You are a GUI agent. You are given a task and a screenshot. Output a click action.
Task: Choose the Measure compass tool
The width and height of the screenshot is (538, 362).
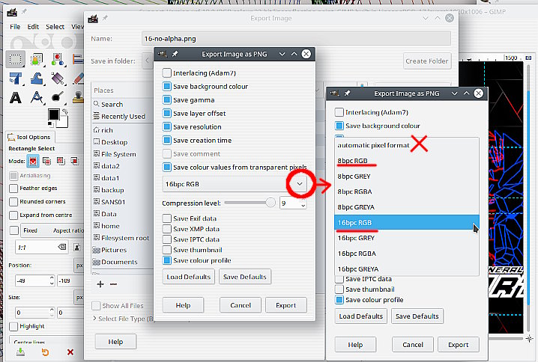pyautogui.click(x=37, y=98)
